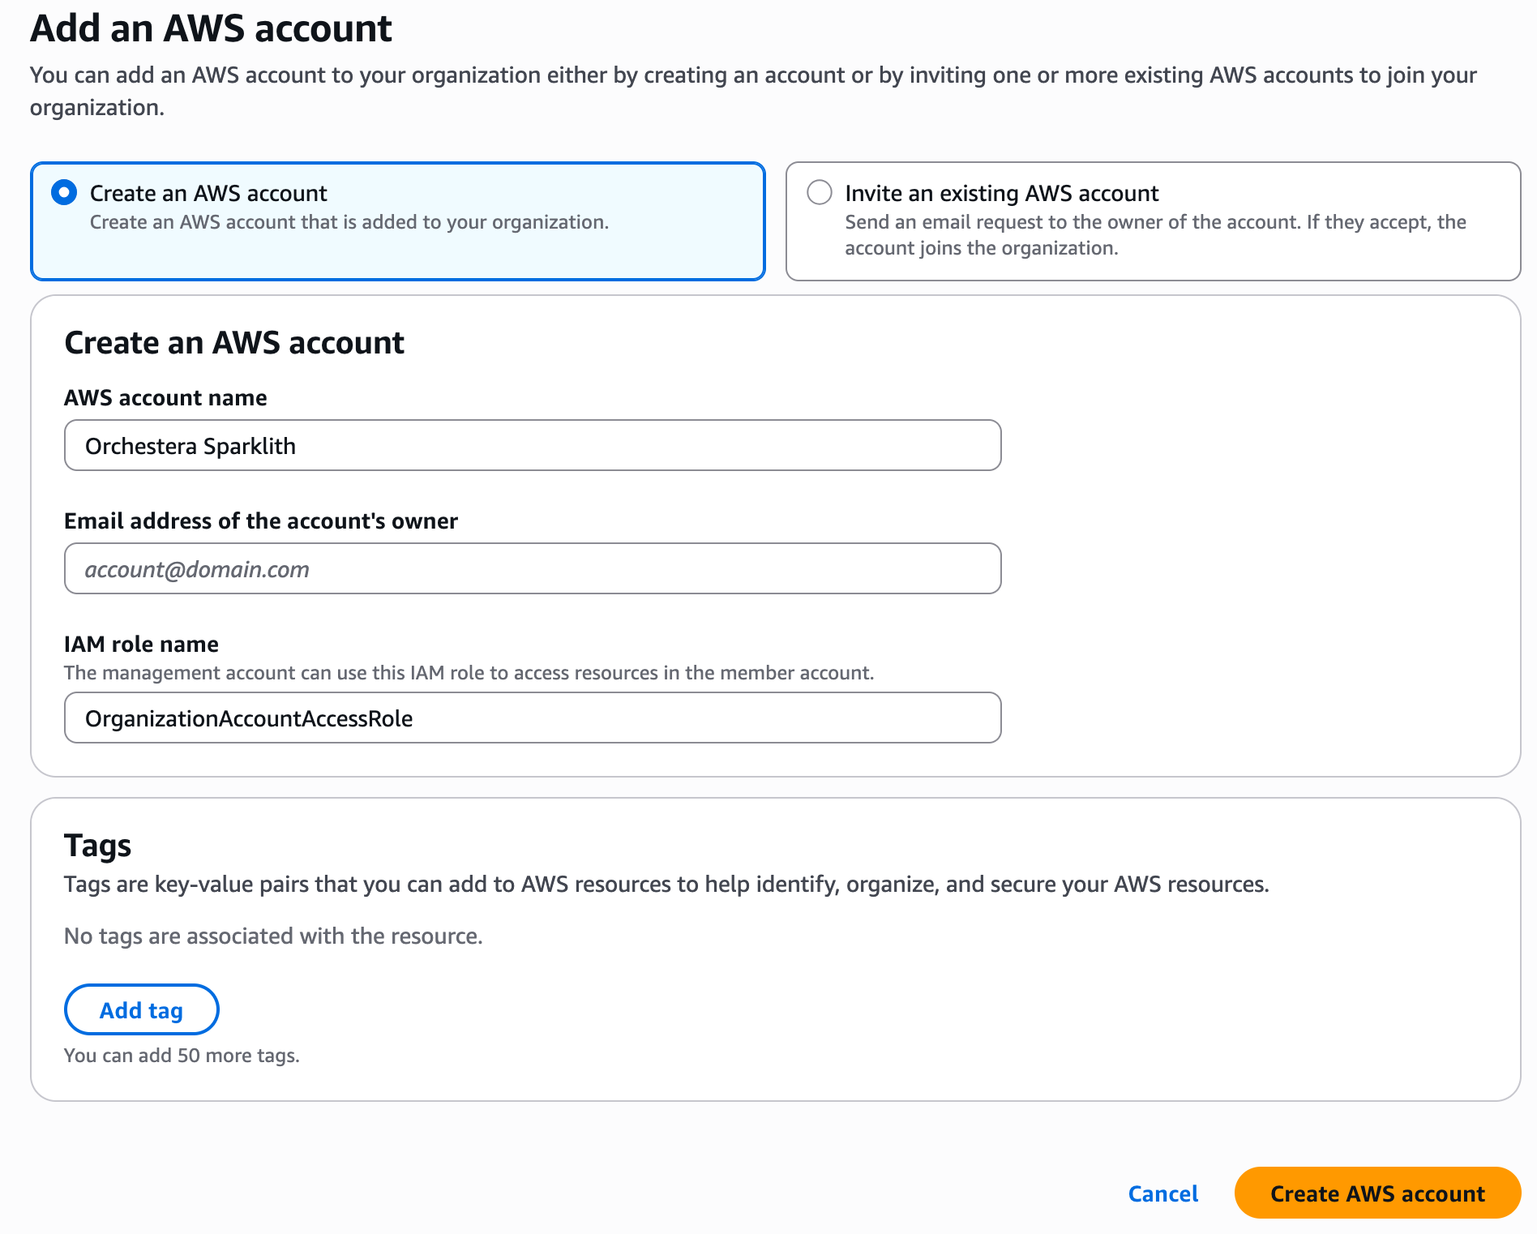
Task: Focus the account owner email address field
Action: [532, 568]
